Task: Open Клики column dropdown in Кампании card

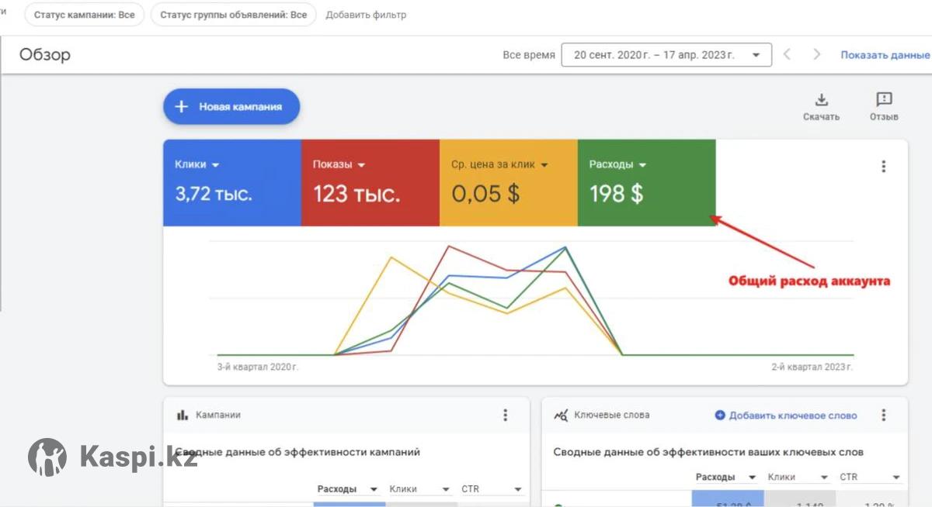Action: [419, 489]
